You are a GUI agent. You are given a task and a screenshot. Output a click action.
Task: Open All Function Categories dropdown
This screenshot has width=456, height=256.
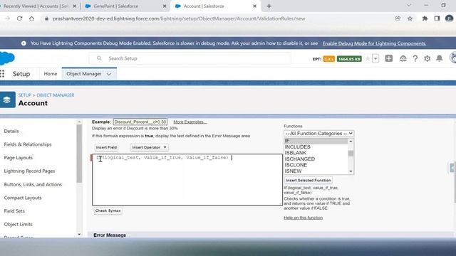tap(318, 134)
